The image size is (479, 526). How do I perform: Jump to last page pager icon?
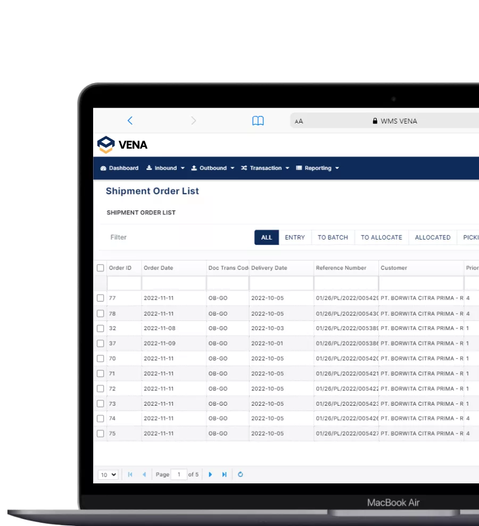(225, 474)
